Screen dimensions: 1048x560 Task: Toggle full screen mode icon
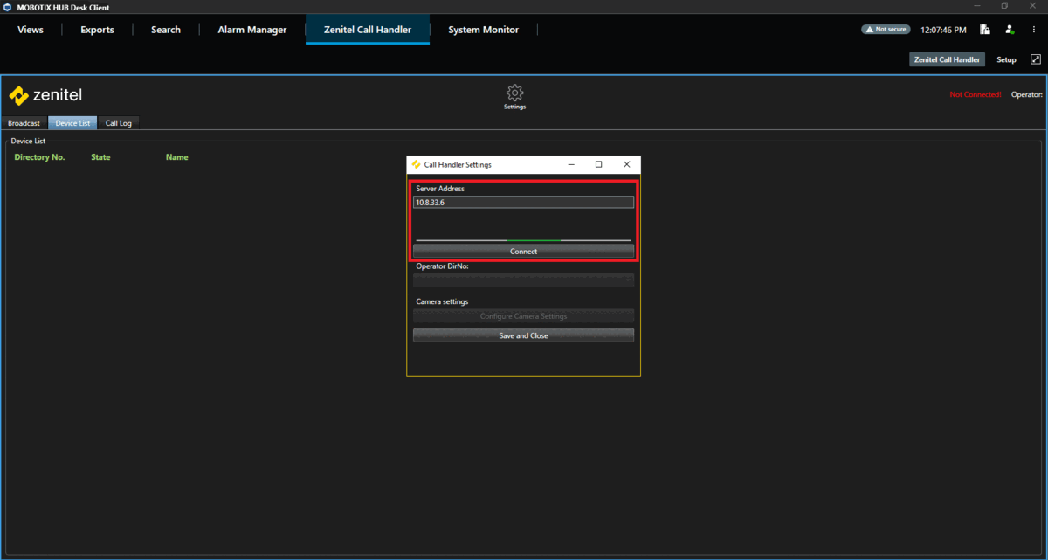1036,59
